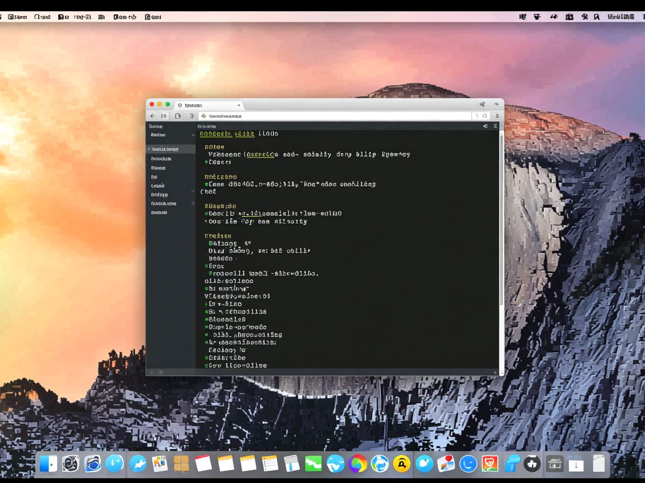Collapse the top sidebar section handle
Screen dimensions: 645x483
tap(193, 135)
